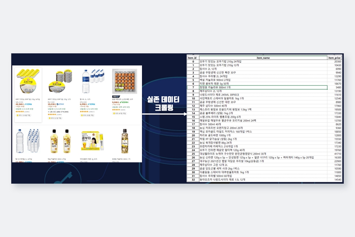Select '곰곰 블루베리 (냉동) 1kg 2개' cell
355x237 pixels.
point(263,113)
